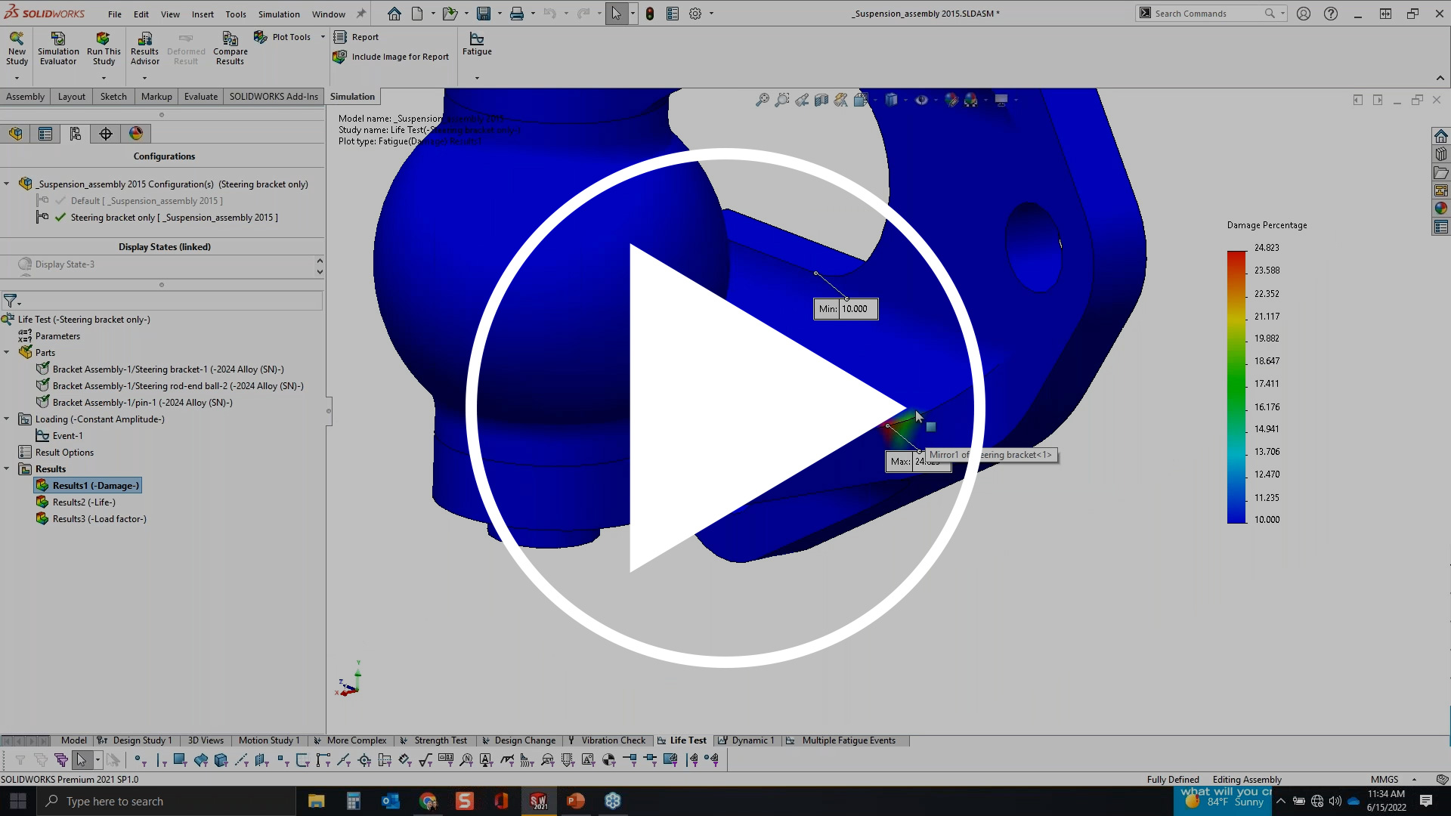The width and height of the screenshot is (1451, 816).
Task: Toggle Hide/Show Items in heads-up toolbar
Action: (x=924, y=99)
